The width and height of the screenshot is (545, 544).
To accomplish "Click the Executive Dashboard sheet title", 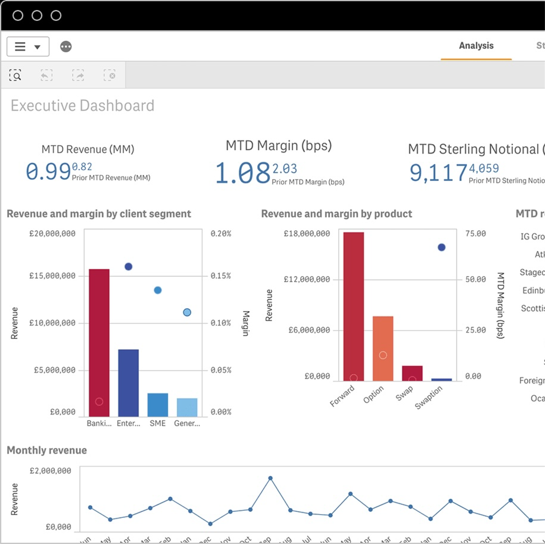I will tap(82, 106).
